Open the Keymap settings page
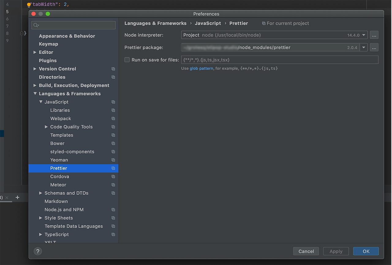 tap(48, 44)
